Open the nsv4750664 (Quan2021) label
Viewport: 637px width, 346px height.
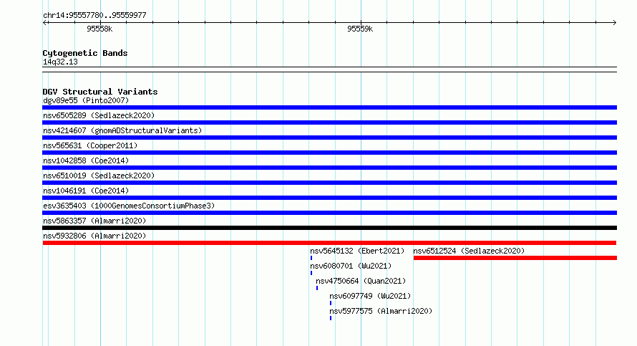361,281
